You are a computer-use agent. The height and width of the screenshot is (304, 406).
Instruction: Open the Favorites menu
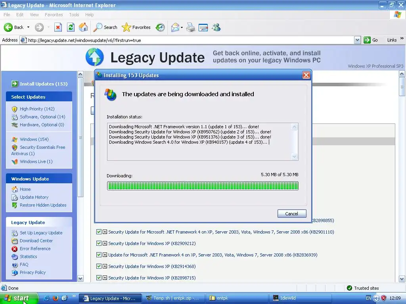tap(54, 15)
